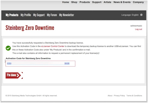The height and width of the screenshot is (103, 148).
Task: Click the 'Activation Code for Steinberg Zero Downtime' label
Action: pos(28,59)
